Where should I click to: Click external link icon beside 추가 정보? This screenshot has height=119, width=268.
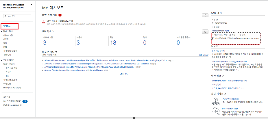click(x=223, y=76)
